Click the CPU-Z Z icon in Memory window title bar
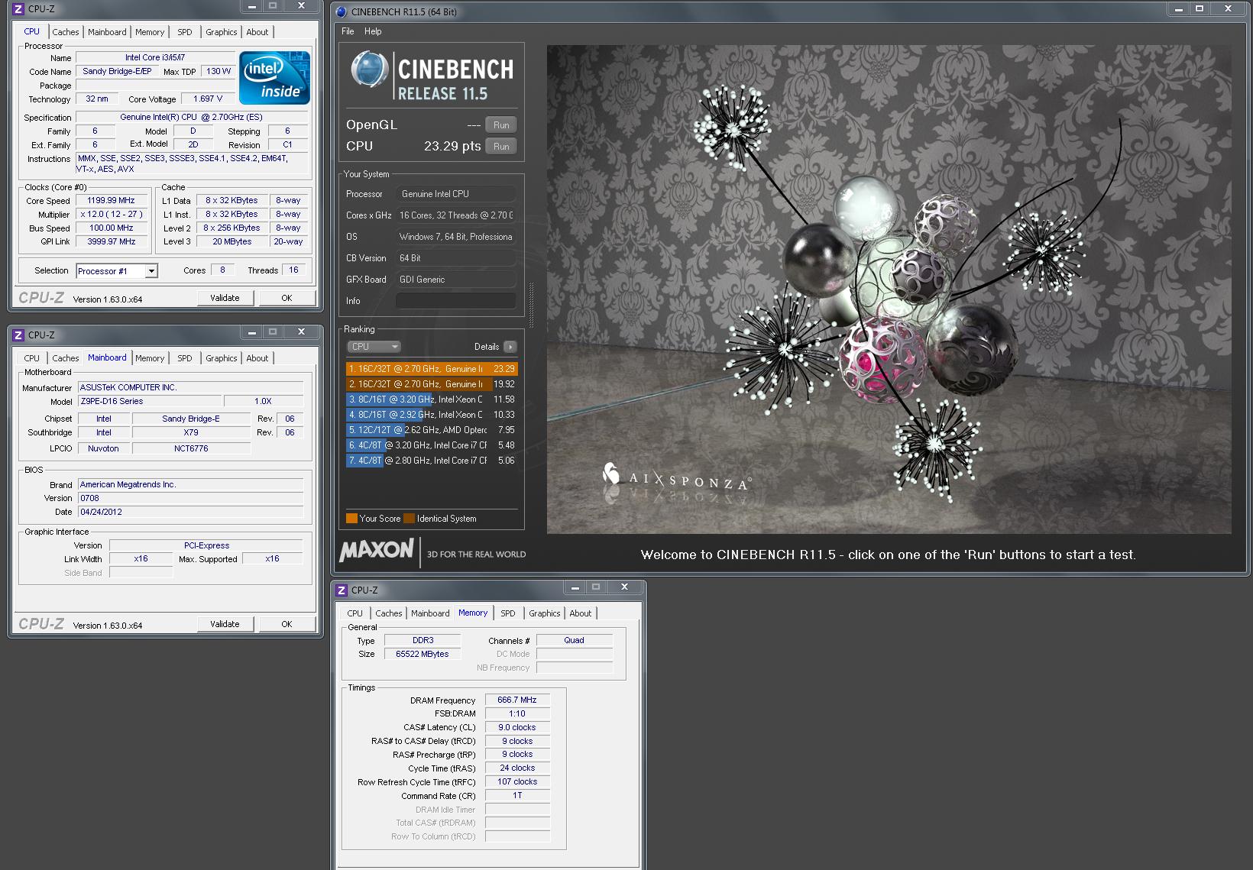The width and height of the screenshot is (1253, 870). pyautogui.click(x=342, y=590)
